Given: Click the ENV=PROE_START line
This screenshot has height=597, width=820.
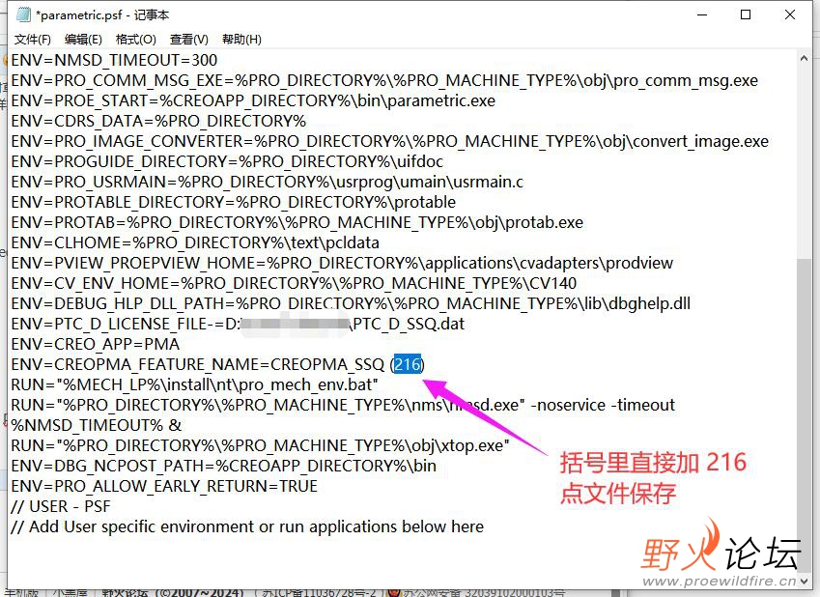Looking at the screenshot, I should tap(253, 100).
